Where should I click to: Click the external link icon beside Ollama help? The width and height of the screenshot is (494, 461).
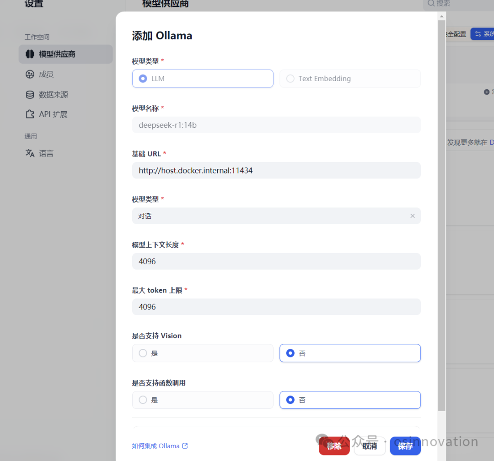185,446
